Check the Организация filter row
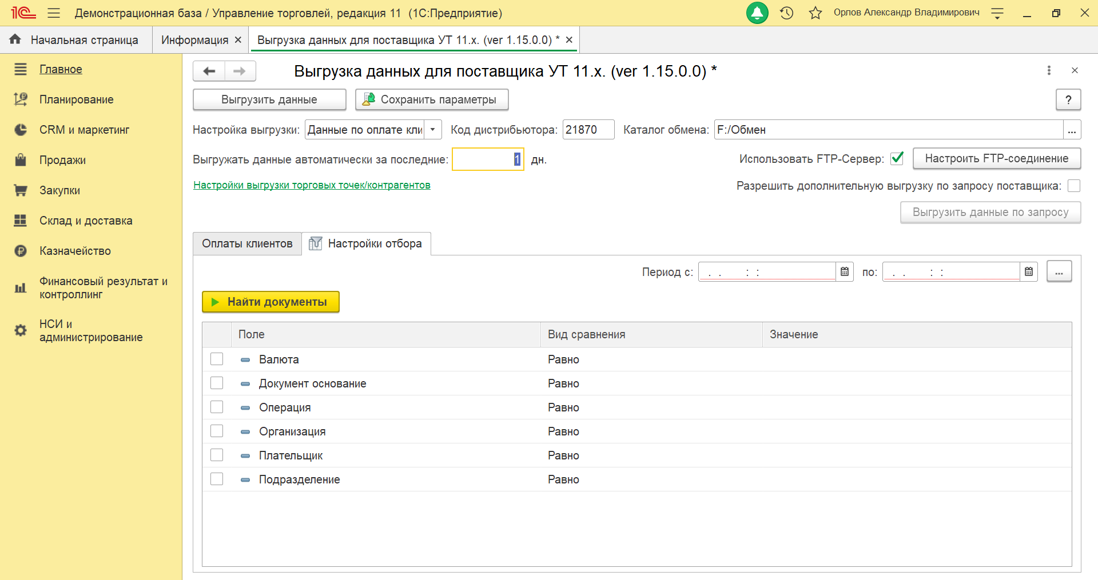 [217, 431]
